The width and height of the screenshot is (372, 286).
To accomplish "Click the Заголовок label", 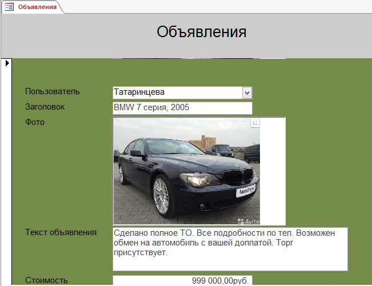I will (x=45, y=107).
